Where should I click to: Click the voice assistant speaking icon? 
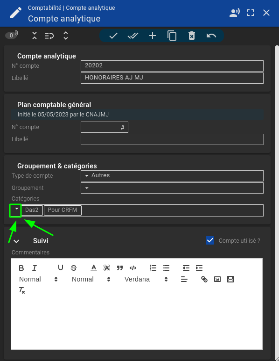(x=235, y=13)
